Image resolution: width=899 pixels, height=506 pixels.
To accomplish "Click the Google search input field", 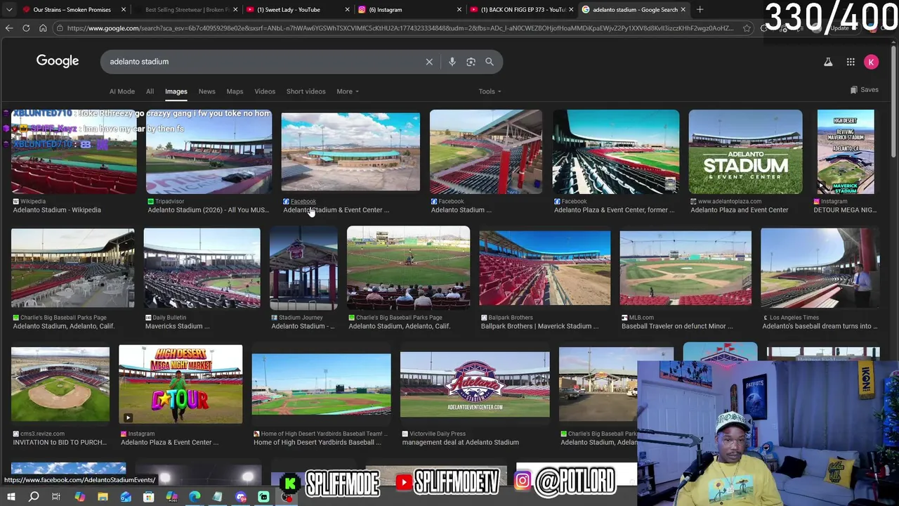I will pyautogui.click(x=263, y=62).
